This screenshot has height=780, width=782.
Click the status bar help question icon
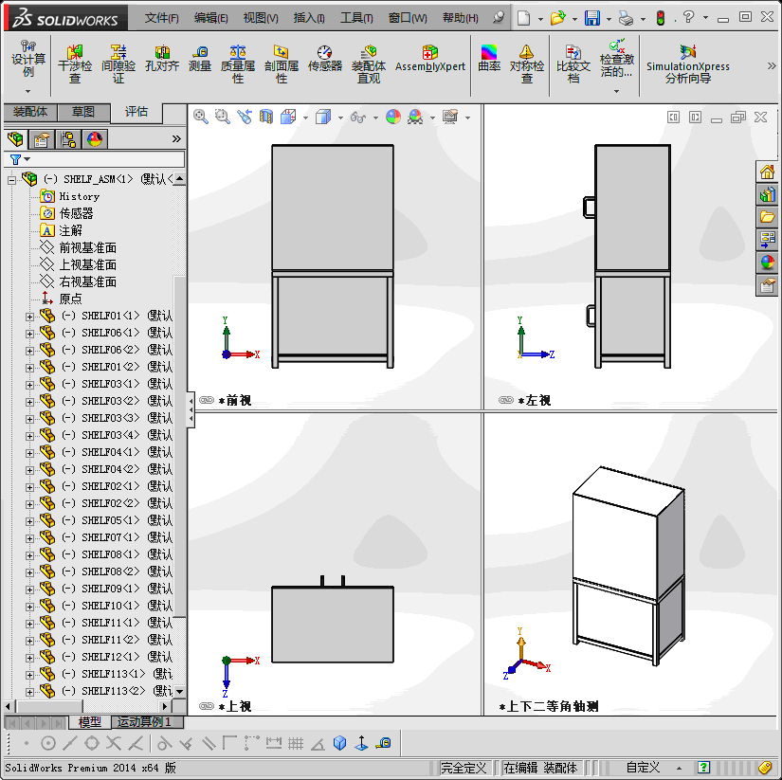(703, 768)
